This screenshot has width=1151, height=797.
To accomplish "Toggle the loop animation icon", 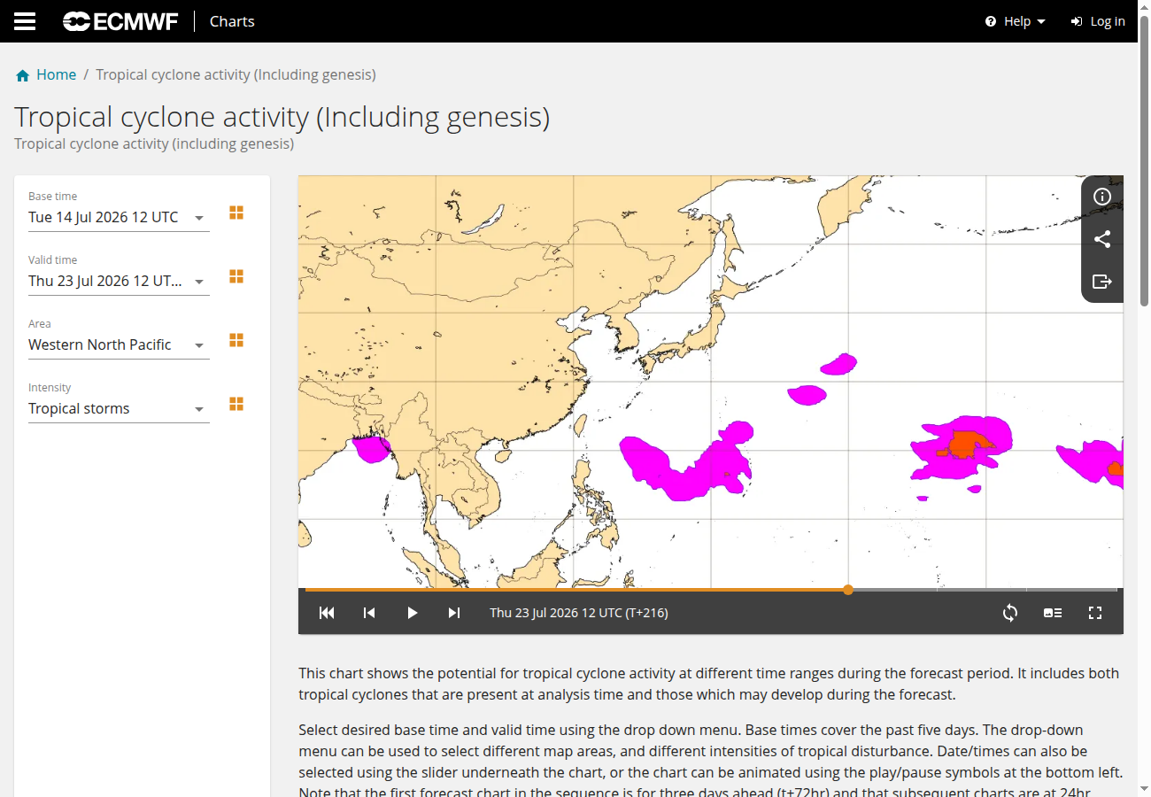I will (x=1010, y=613).
